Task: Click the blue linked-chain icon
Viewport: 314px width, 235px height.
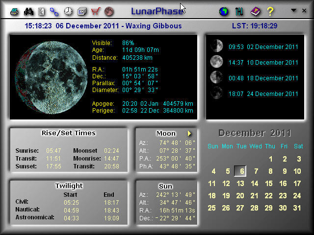Action: [54, 11]
